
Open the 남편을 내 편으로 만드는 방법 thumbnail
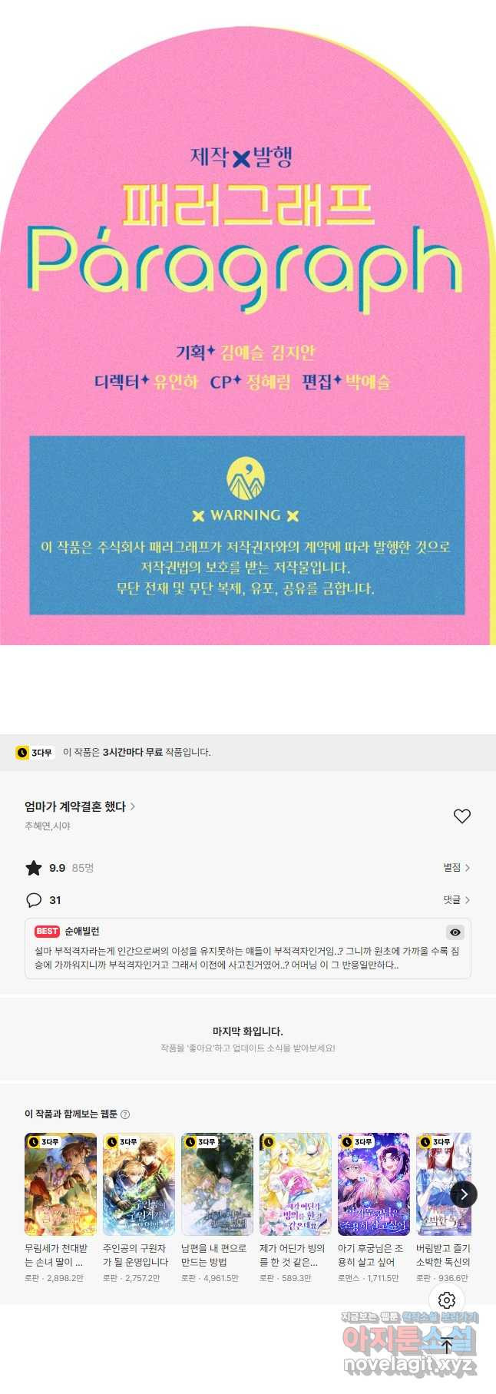coord(217,1184)
